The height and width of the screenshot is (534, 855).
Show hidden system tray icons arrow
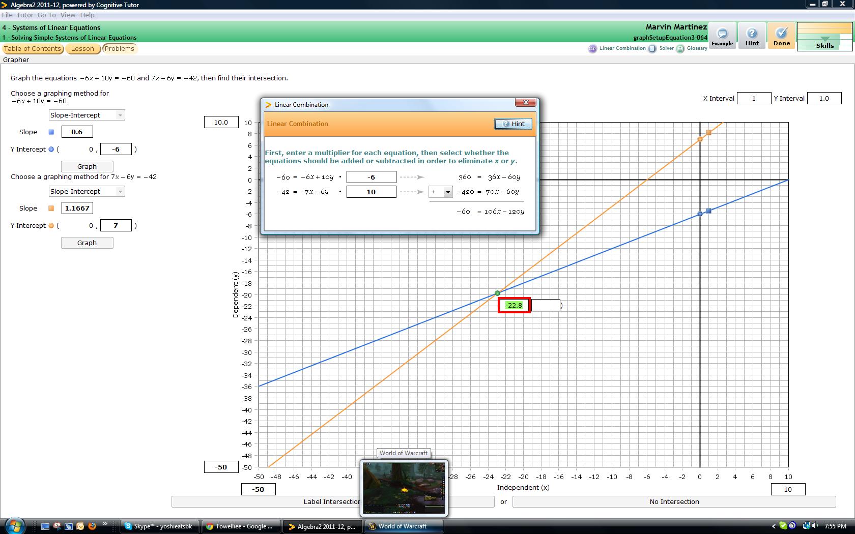click(774, 526)
